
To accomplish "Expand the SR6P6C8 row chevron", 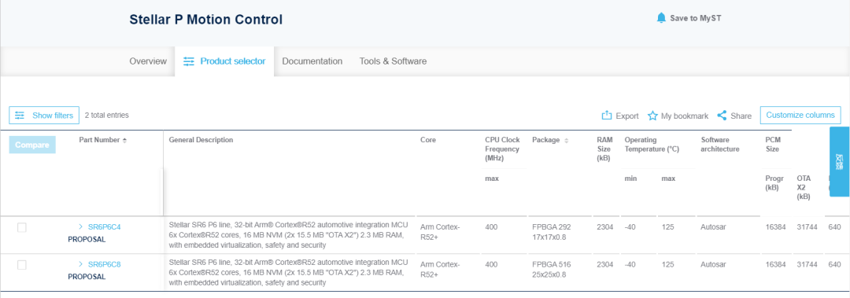I will [81, 264].
